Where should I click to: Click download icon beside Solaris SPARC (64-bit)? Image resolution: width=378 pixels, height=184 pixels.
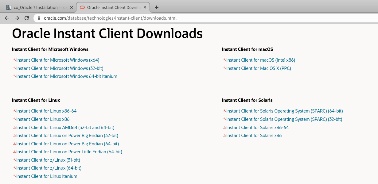[224, 111]
